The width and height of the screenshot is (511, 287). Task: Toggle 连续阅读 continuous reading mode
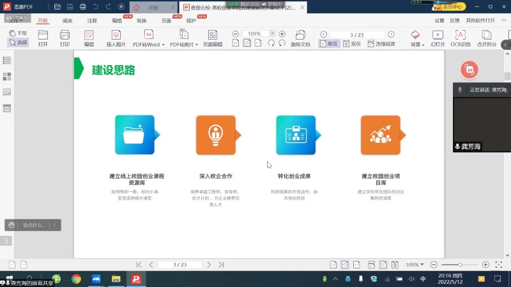pyautogui.click(x=381, y=44)
